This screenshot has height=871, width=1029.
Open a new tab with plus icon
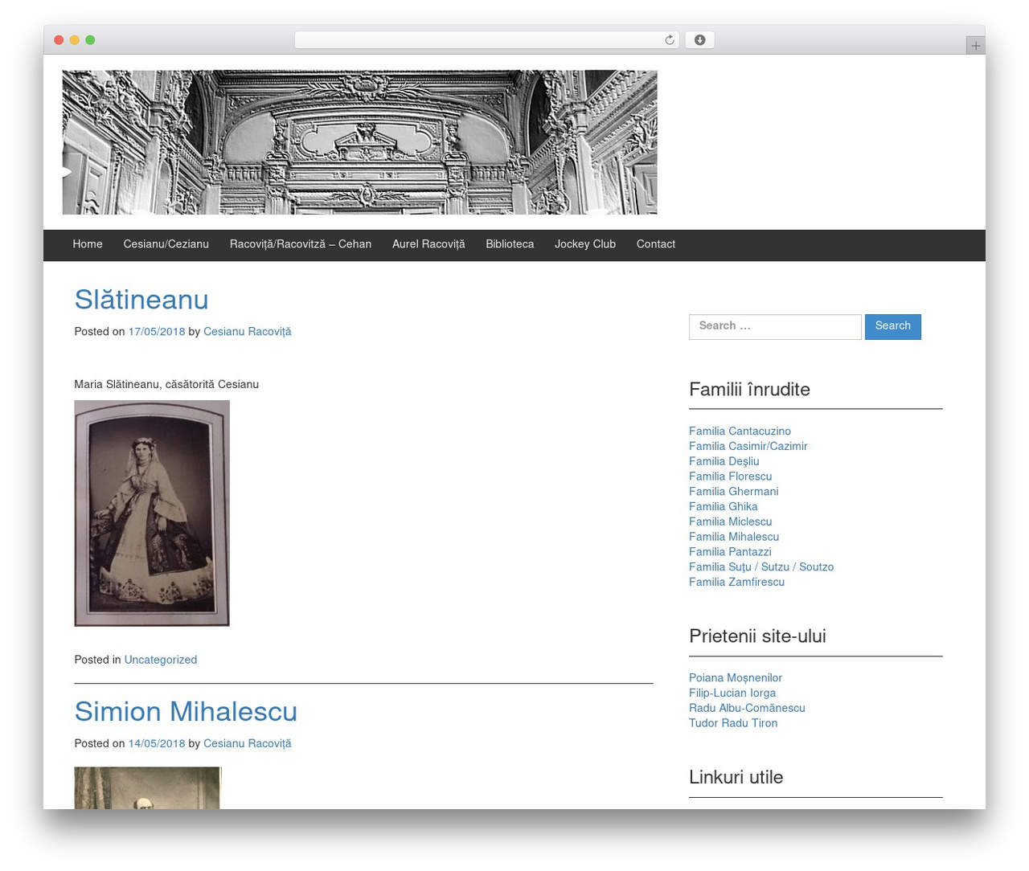tap(975, 46)
